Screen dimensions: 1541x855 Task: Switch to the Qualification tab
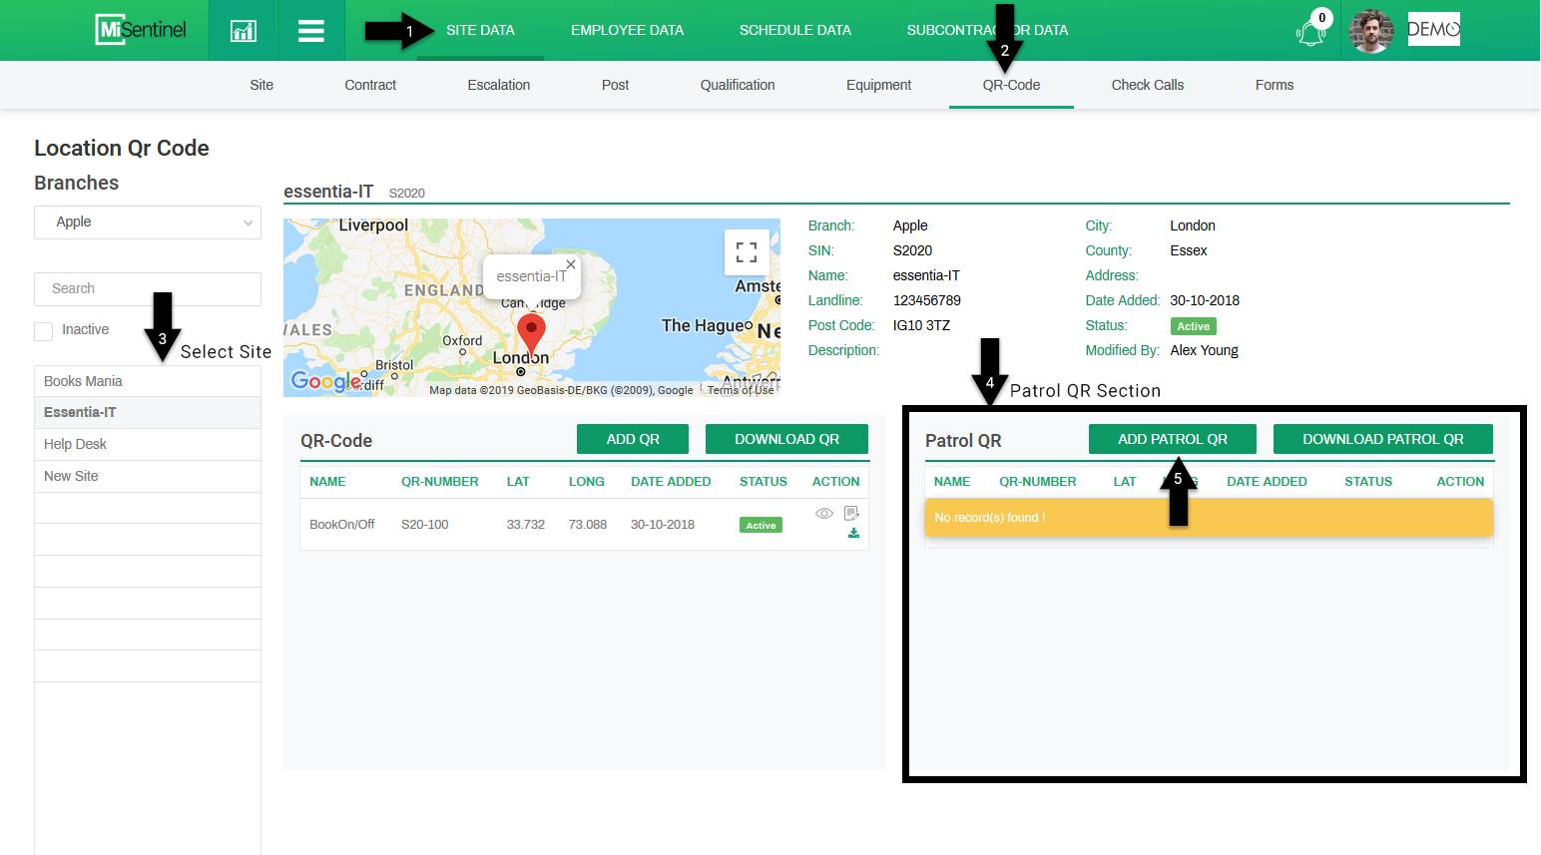tap(738, 86)
